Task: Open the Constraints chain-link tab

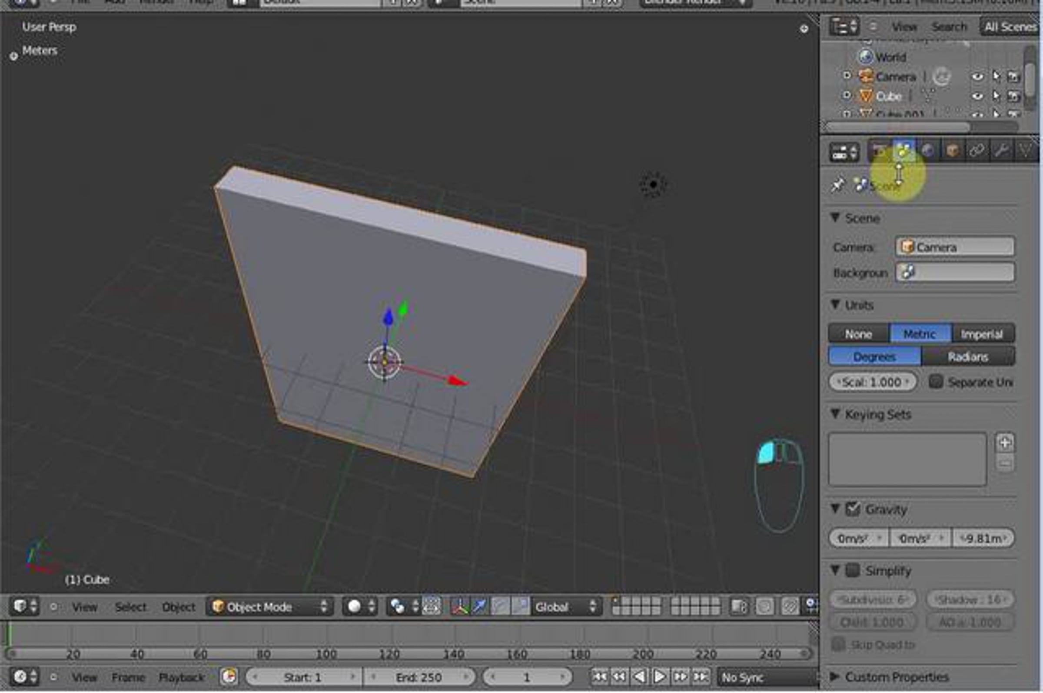Action: (977, 151)
